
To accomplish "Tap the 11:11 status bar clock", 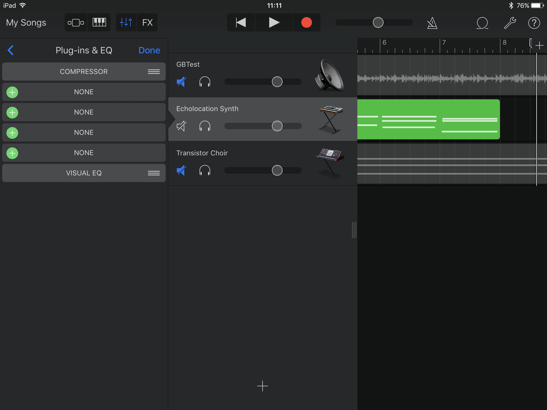I will pyautogui.click(x=274, y=5).
